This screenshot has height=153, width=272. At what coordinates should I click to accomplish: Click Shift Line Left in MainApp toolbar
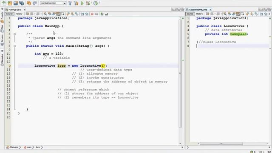point(82,14)
